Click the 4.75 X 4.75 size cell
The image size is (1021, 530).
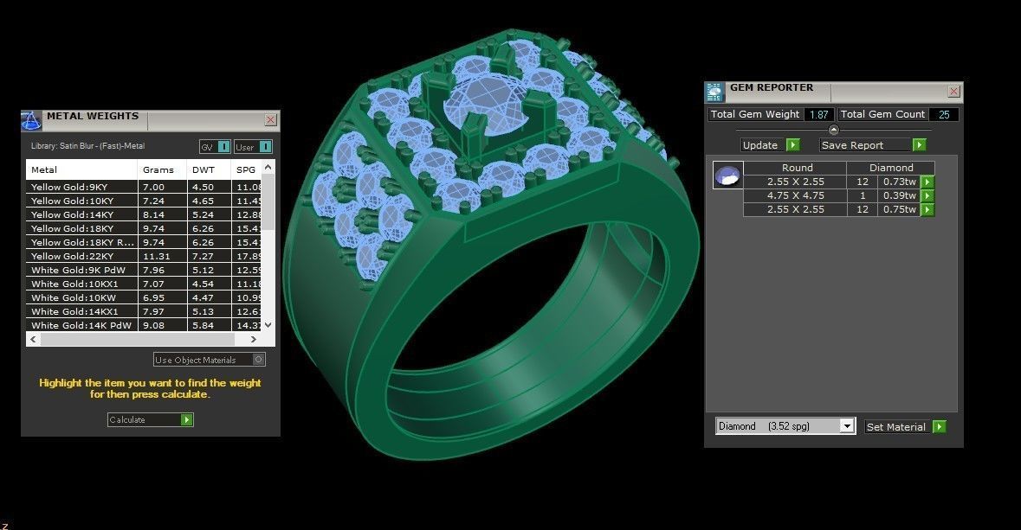(795, 195)
